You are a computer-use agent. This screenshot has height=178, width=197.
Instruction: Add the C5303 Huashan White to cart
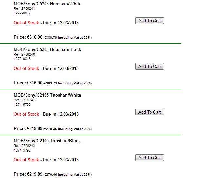[x=150, y=21]
